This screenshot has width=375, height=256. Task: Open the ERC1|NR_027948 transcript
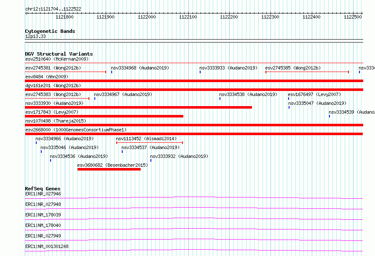[x=43, y=204]
